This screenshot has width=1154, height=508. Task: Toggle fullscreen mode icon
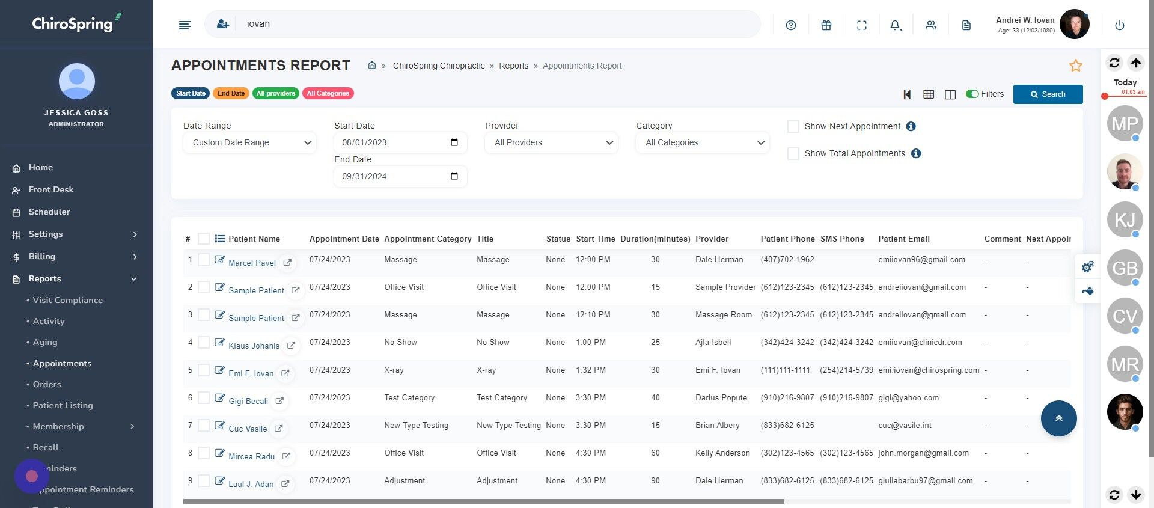point(862,25)
